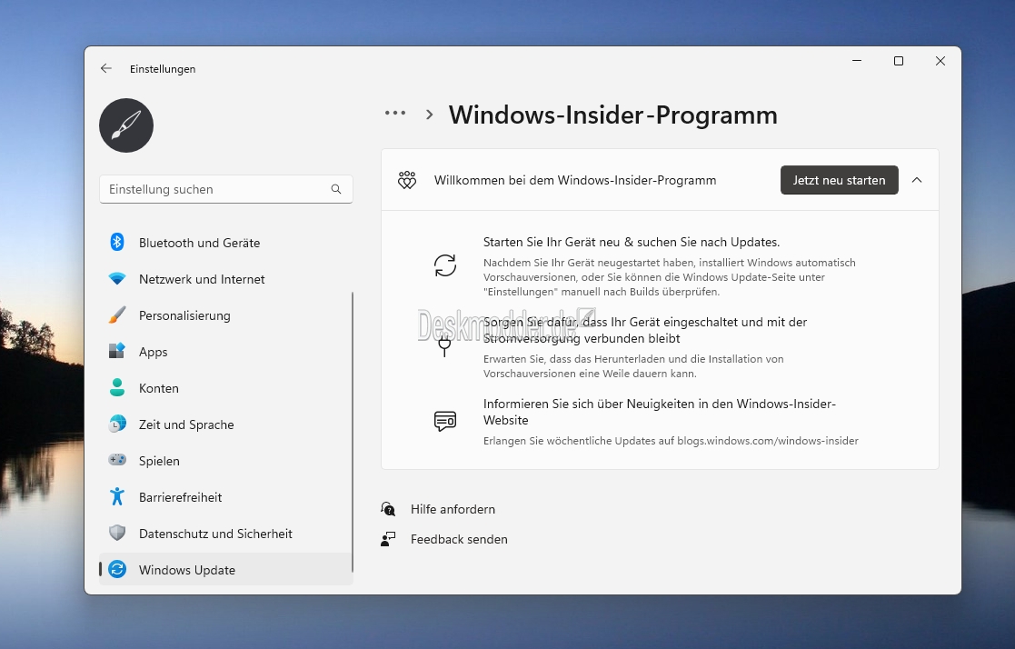The height and width of the screenshot is (649, 1015).
Task: Click the 'Informieren Sie sich über Neuigkeiten' heading
Action: pyautogui.click(x=659, y=412)
